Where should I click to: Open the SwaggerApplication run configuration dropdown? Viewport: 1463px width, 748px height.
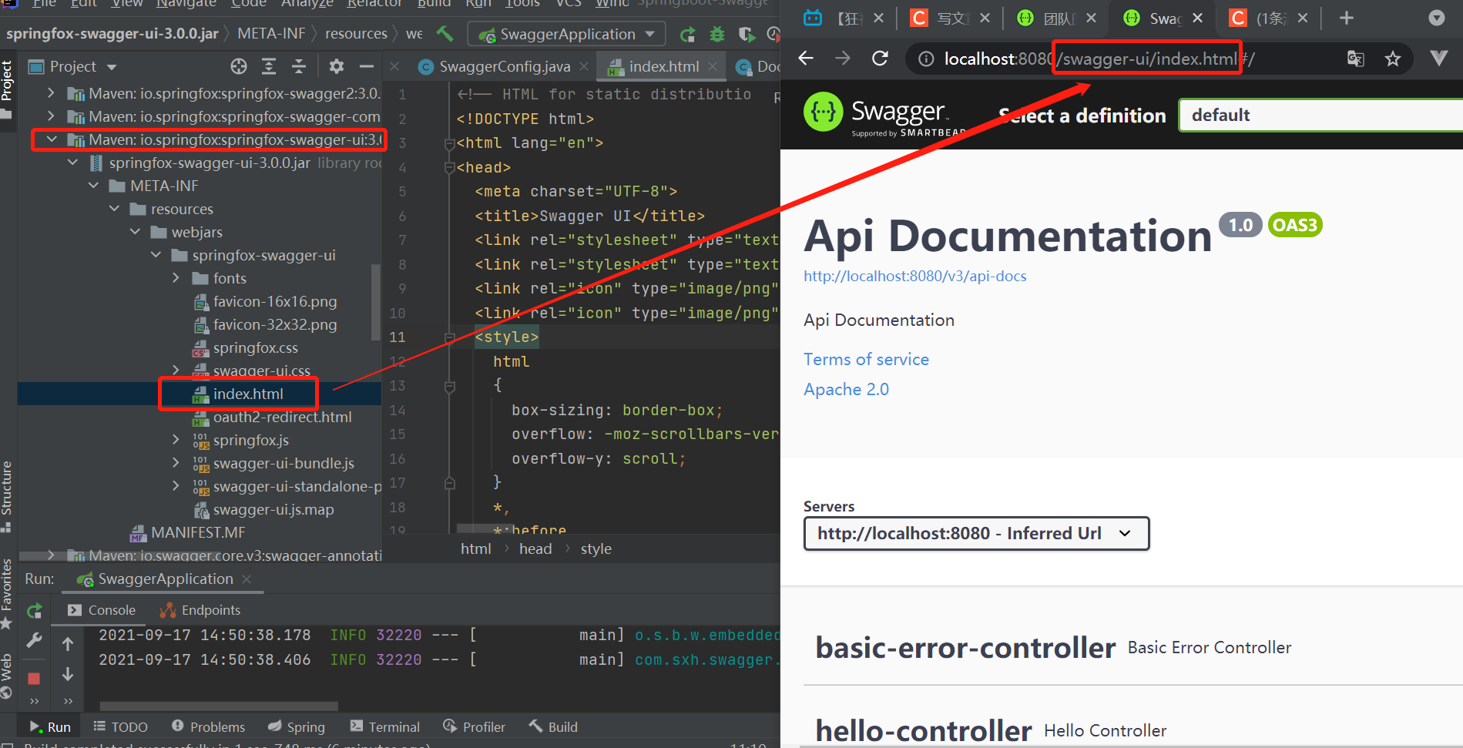point(566,34)
